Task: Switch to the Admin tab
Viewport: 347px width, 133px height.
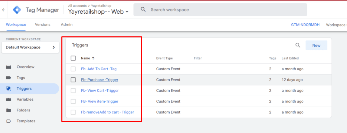Action: pyautogui.click(x=67, y=25)
